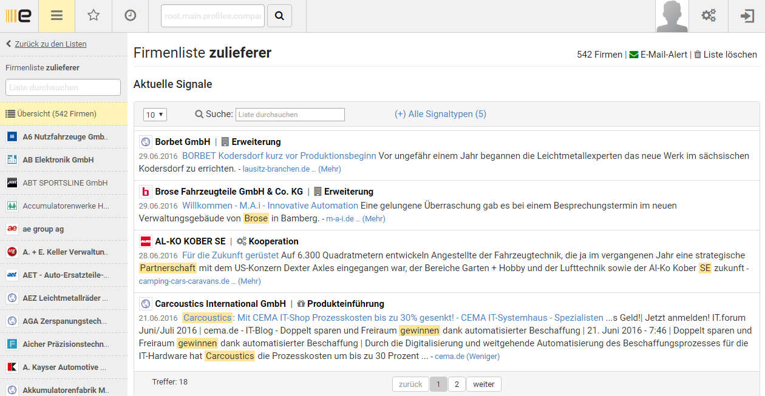Click the weiter pagination button
The height and width of the screenshot is (396, 765).
pyautogui.click(x=484, y=384)
